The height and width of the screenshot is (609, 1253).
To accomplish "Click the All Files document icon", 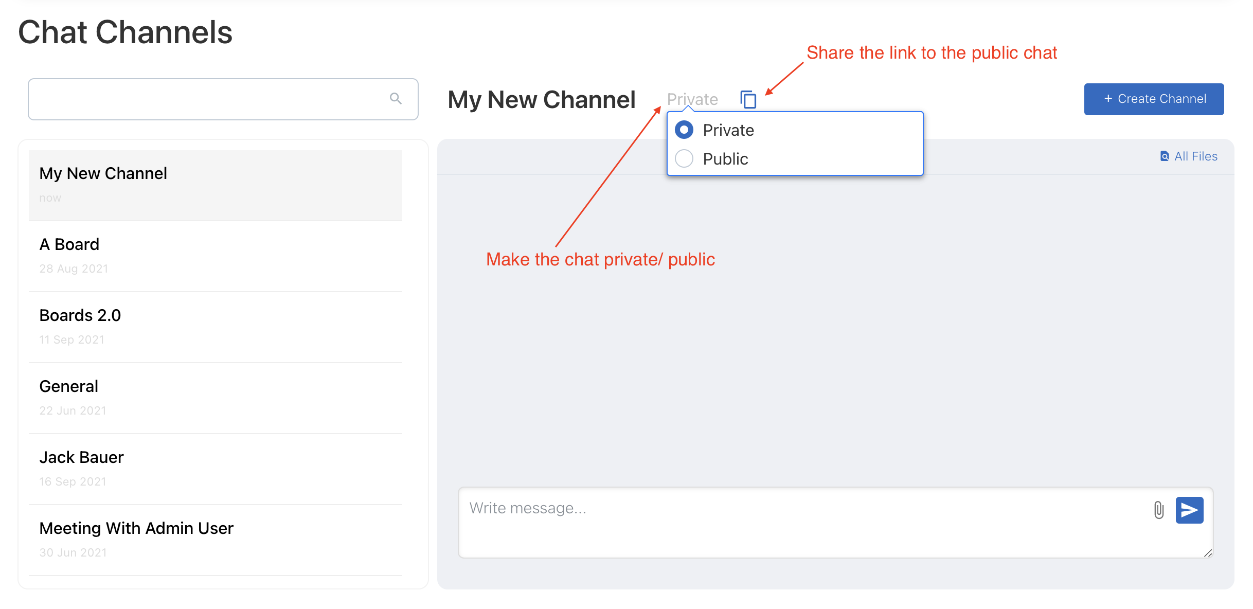I will pos(1165,156).
